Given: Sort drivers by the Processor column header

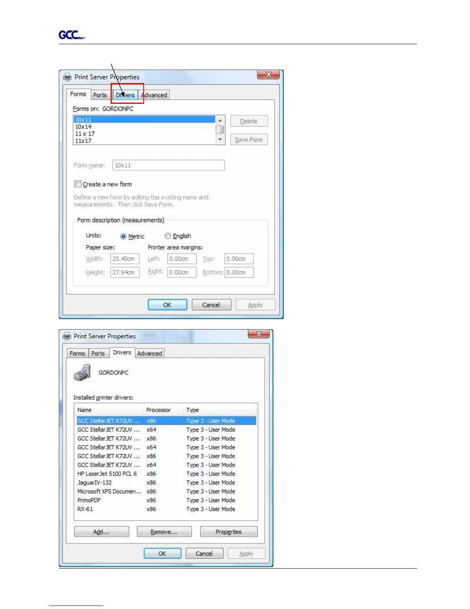Looking at the screenshot, I should [x=164, y=410].
